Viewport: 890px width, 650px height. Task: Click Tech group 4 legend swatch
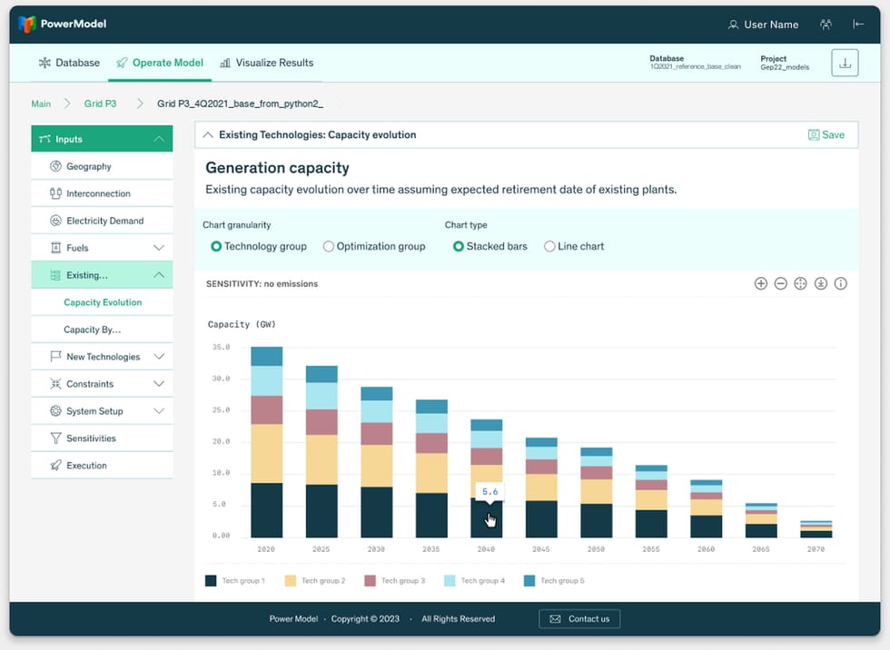[x=450, y=581]
